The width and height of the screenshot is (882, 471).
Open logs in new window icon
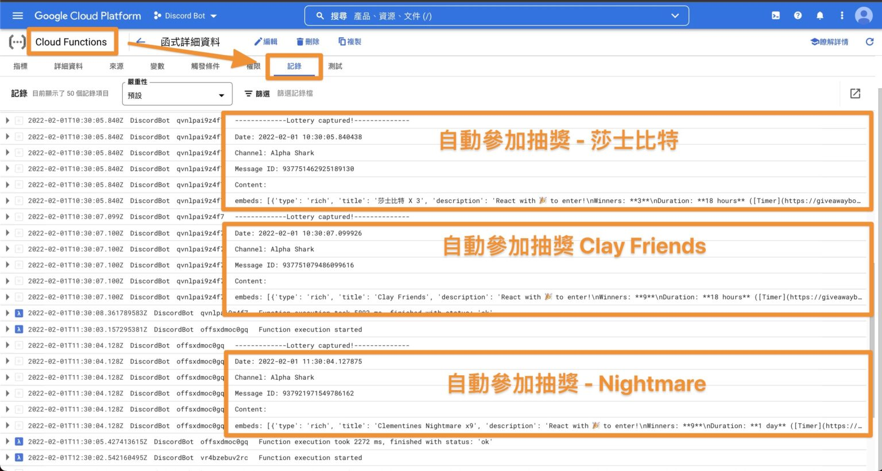(x=855, y=94)
